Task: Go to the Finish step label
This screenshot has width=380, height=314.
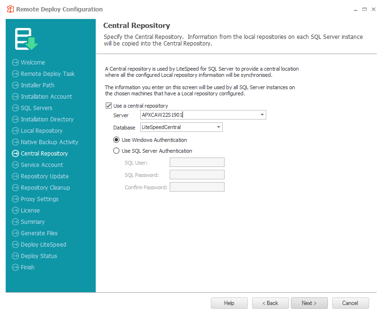Action: pos(27,268)
